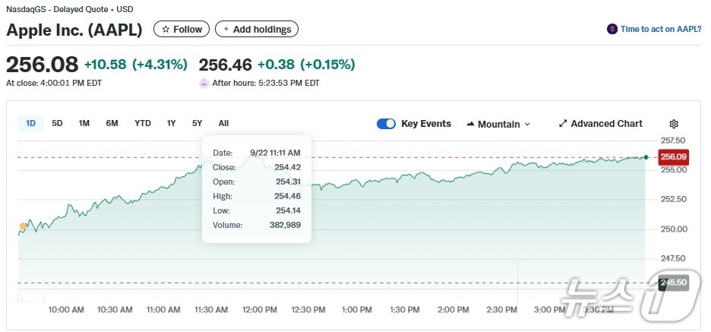Viewport: 711px width, 332px height.
Task: Click the Add holdings button
Action: (x=257, y=29)
